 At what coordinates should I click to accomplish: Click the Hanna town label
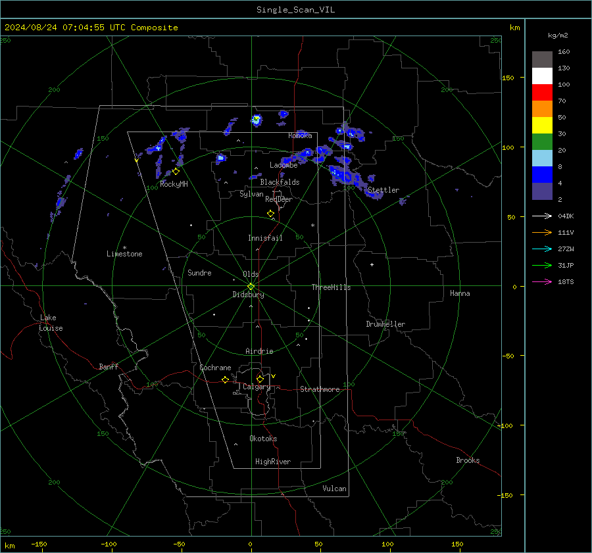coord(460,293)
